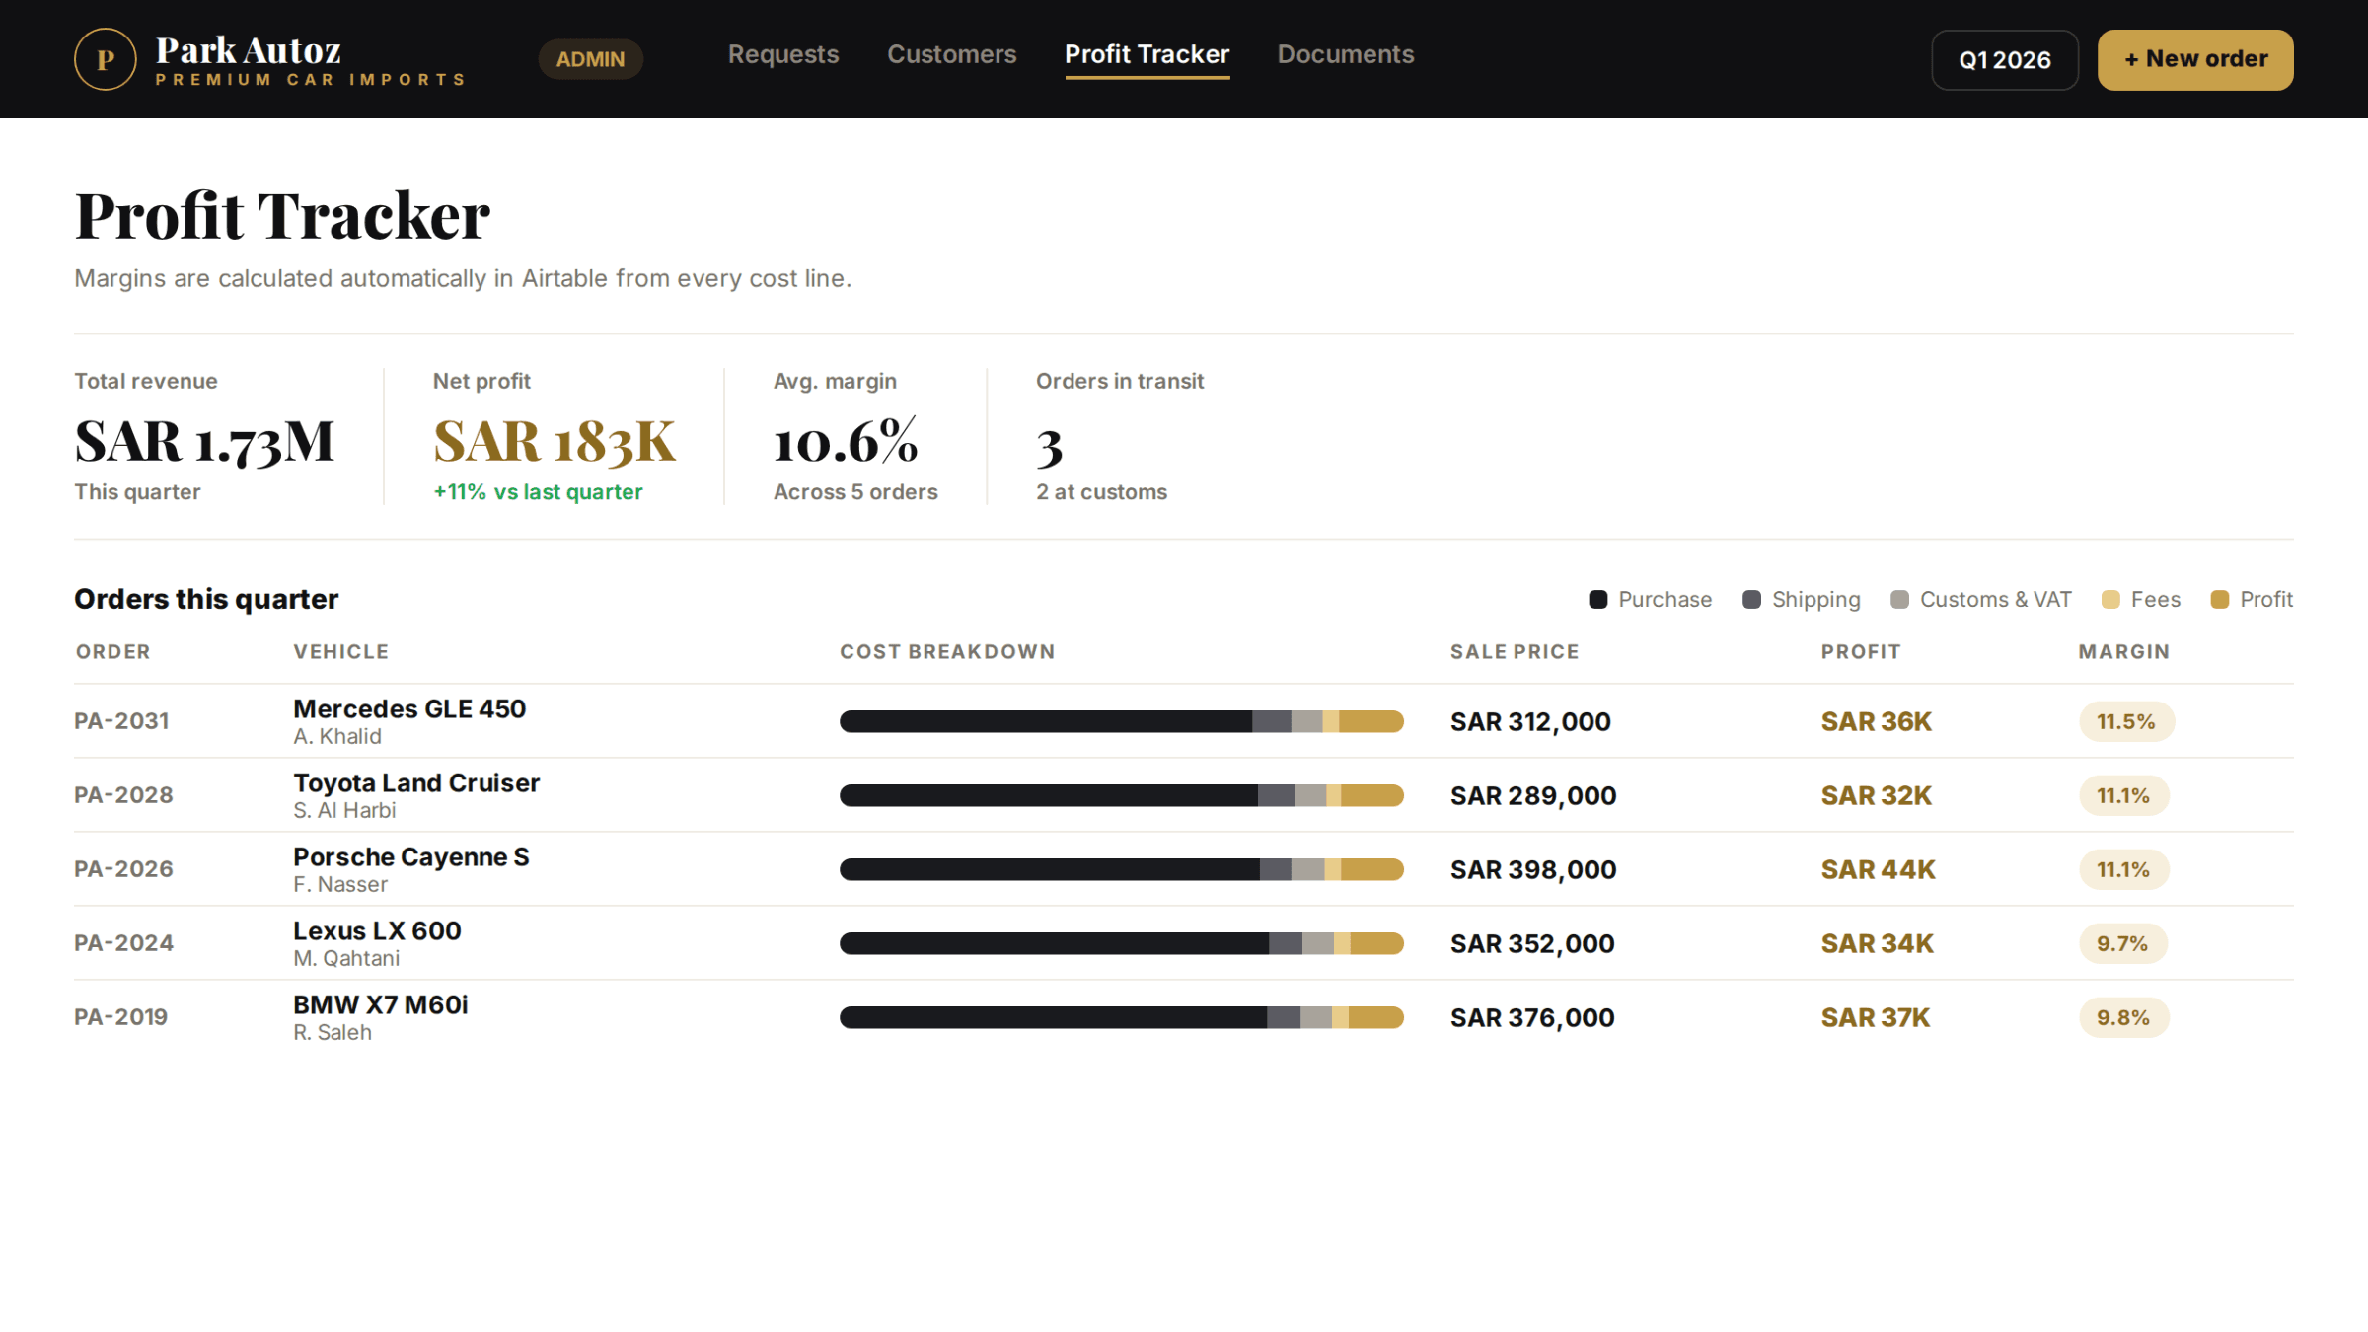Open order PA-2028
The image size is (2368, 1332).
123,795
